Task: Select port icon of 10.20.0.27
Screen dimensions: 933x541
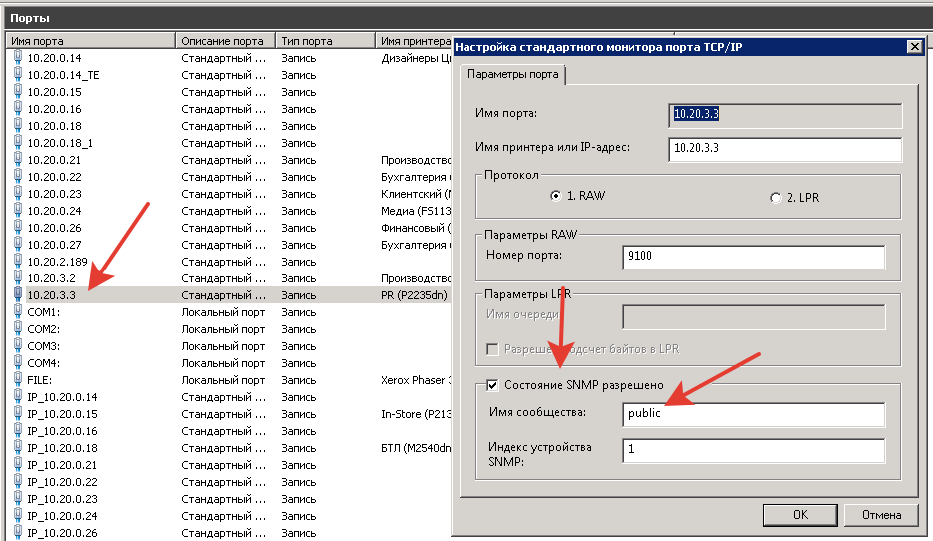Action: [x=18, y=245]
